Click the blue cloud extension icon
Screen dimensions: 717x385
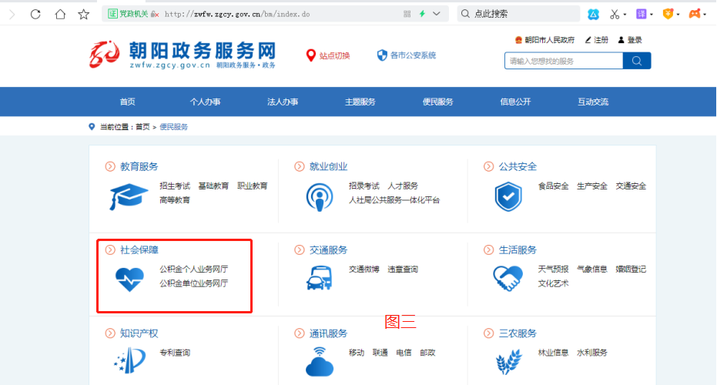coord(593,14)
